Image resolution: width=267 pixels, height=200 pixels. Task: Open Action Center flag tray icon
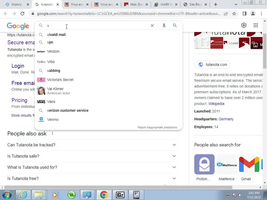click(x=234, y=195)
